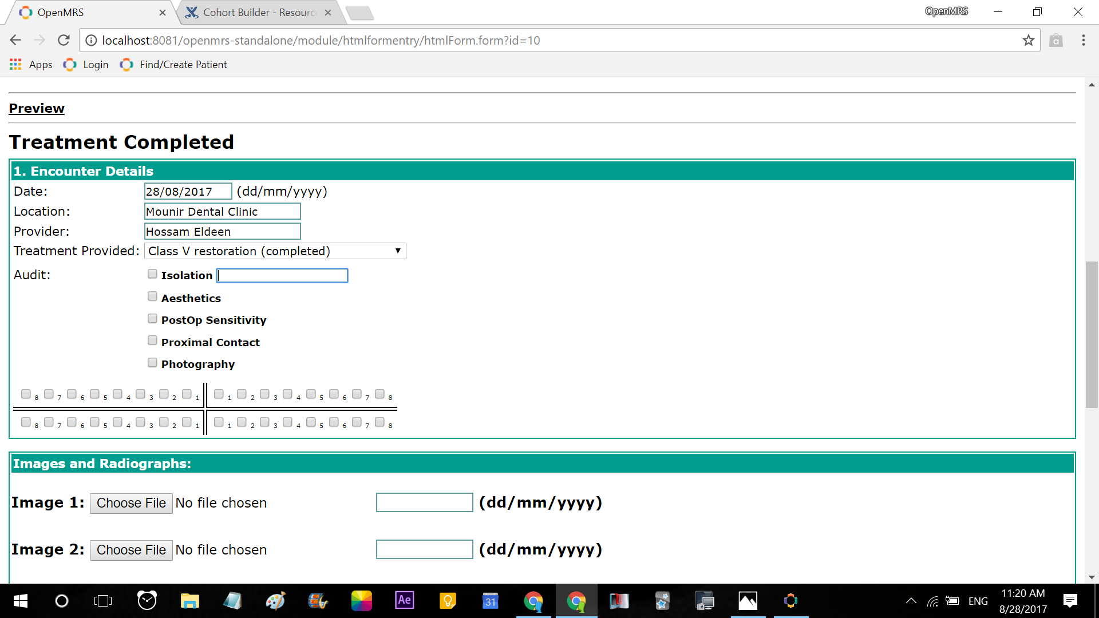
Task: Click Choose File button for Image 2
Action: [x=131, y=549]
